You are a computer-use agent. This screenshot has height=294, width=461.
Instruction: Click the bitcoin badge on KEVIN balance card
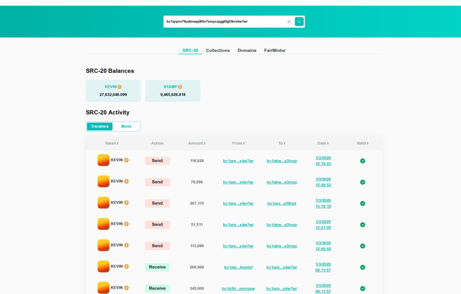[120, 87]
